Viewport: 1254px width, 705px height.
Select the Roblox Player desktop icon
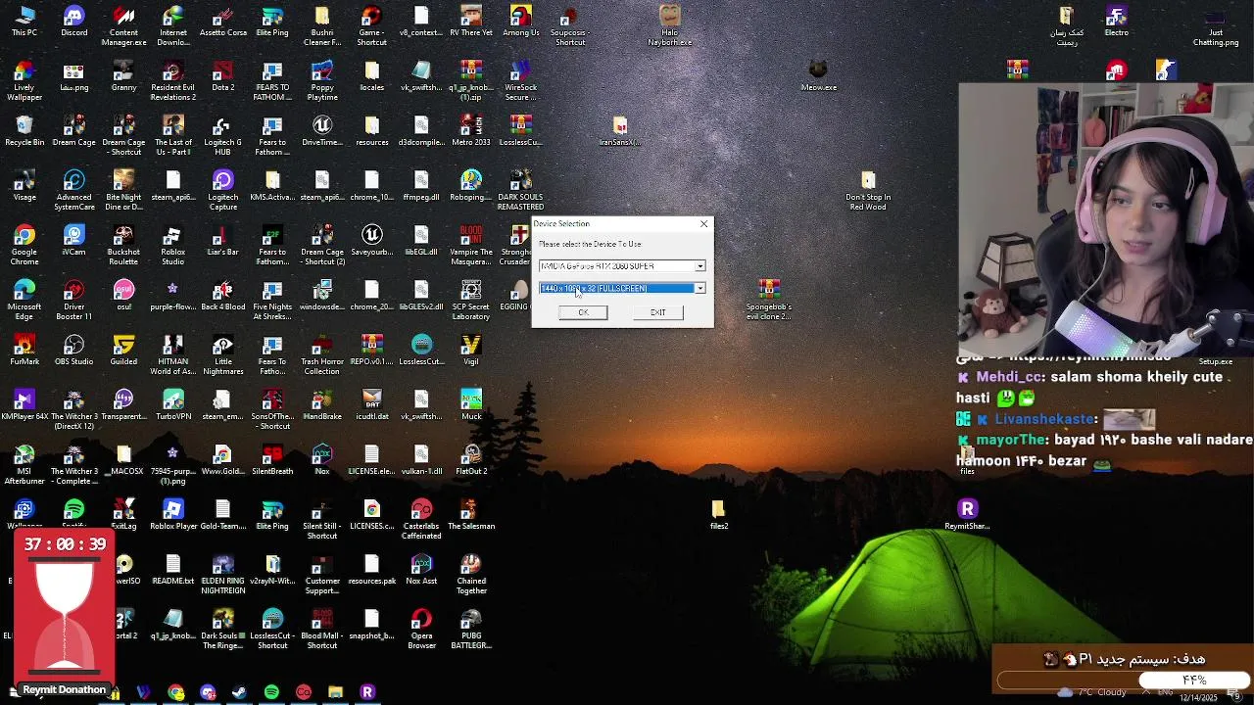pyautogui.click(x=173, y=515)
